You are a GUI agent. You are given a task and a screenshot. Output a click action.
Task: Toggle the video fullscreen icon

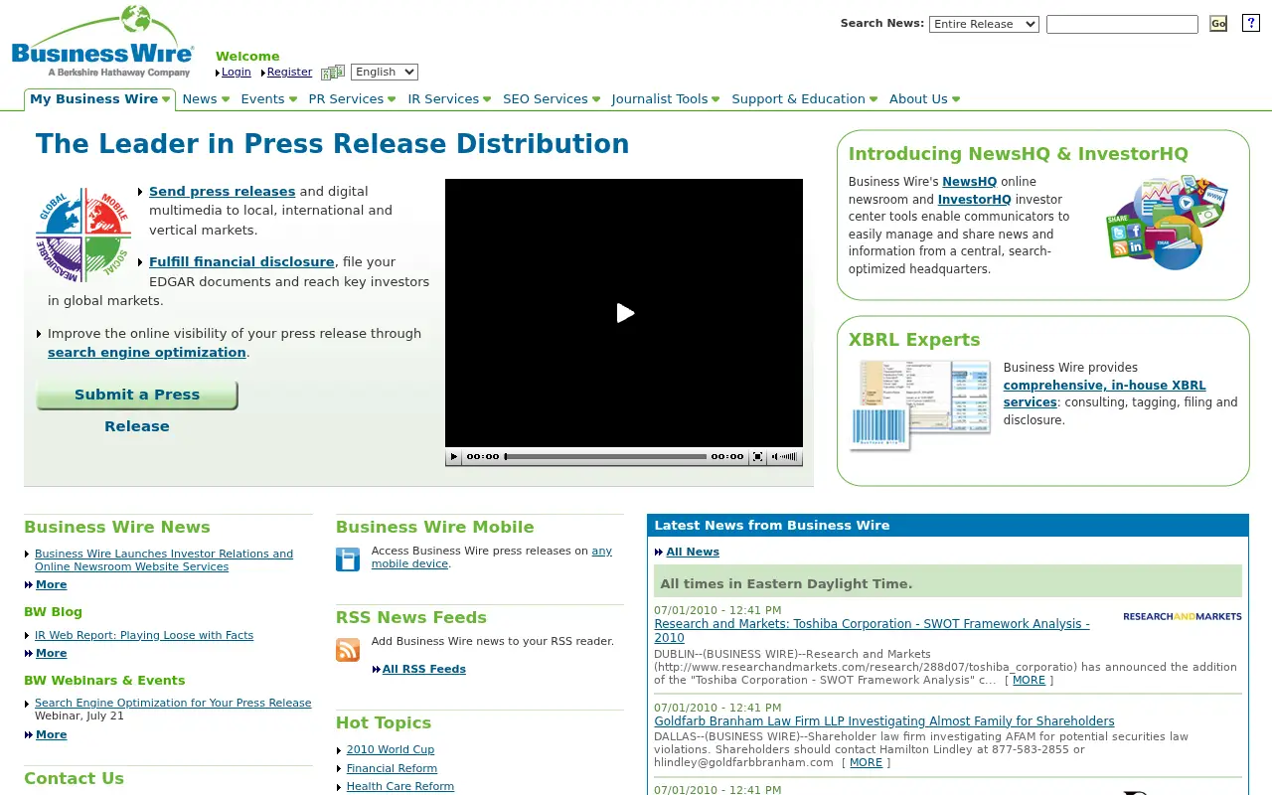pos(757,457)
